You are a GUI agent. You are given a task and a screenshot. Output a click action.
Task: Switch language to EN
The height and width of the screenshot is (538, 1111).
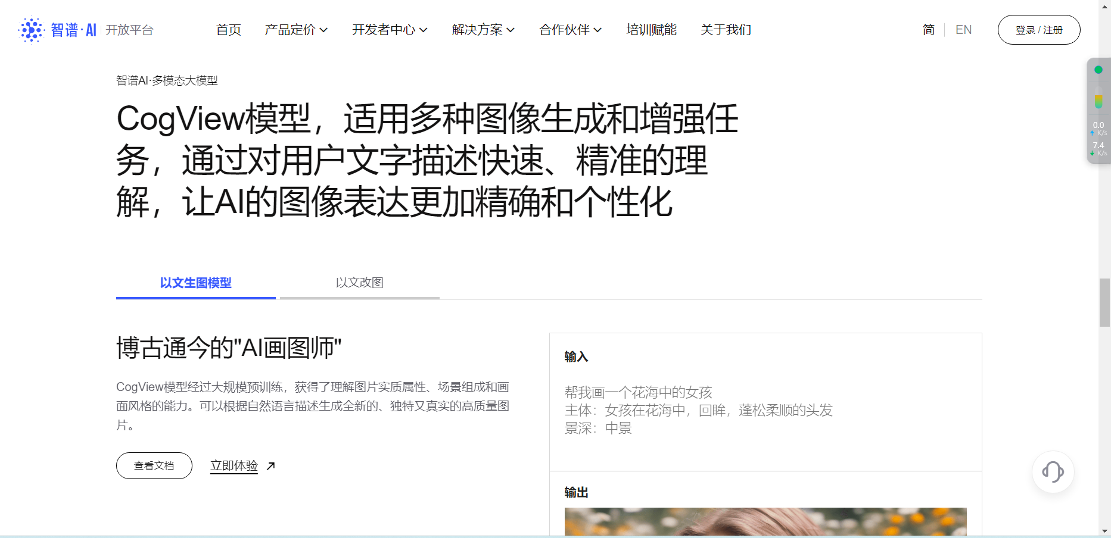coord(963,30)
